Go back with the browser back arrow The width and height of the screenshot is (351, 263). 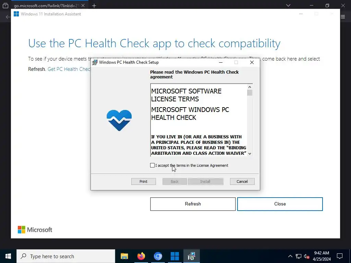point(8,17)
